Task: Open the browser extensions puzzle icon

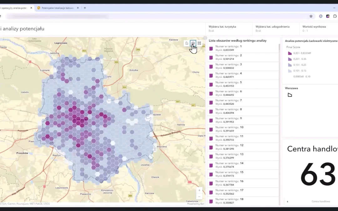Action: [335, 16]
